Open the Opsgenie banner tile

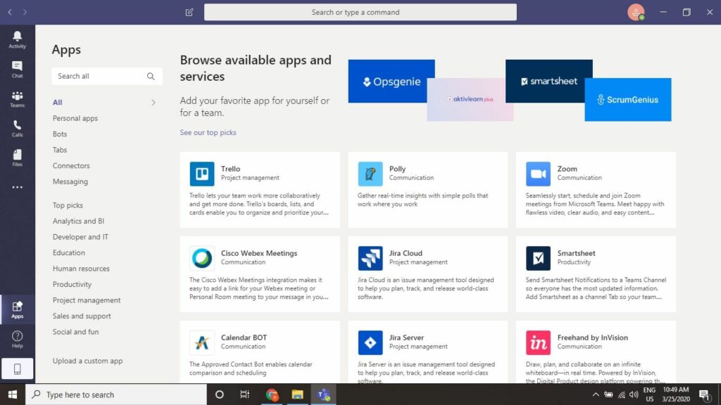pos(391,82)
